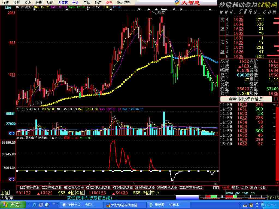Select the CTPXG冲天炮选股 indicator tab

(x=98, y=187)
